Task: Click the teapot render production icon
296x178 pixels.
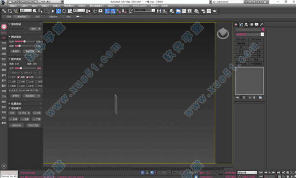Action: pyautogui.click(x=215, y=11)
